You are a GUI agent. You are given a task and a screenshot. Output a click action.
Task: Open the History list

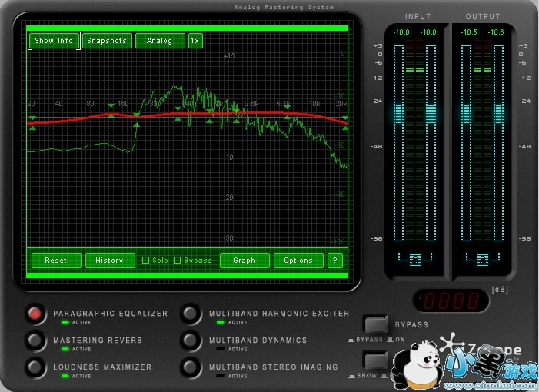[109, 261]
